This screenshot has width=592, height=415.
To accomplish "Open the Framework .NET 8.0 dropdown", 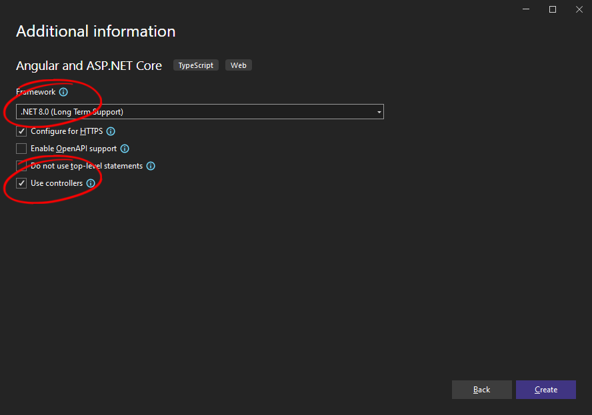I will point(200,112).
